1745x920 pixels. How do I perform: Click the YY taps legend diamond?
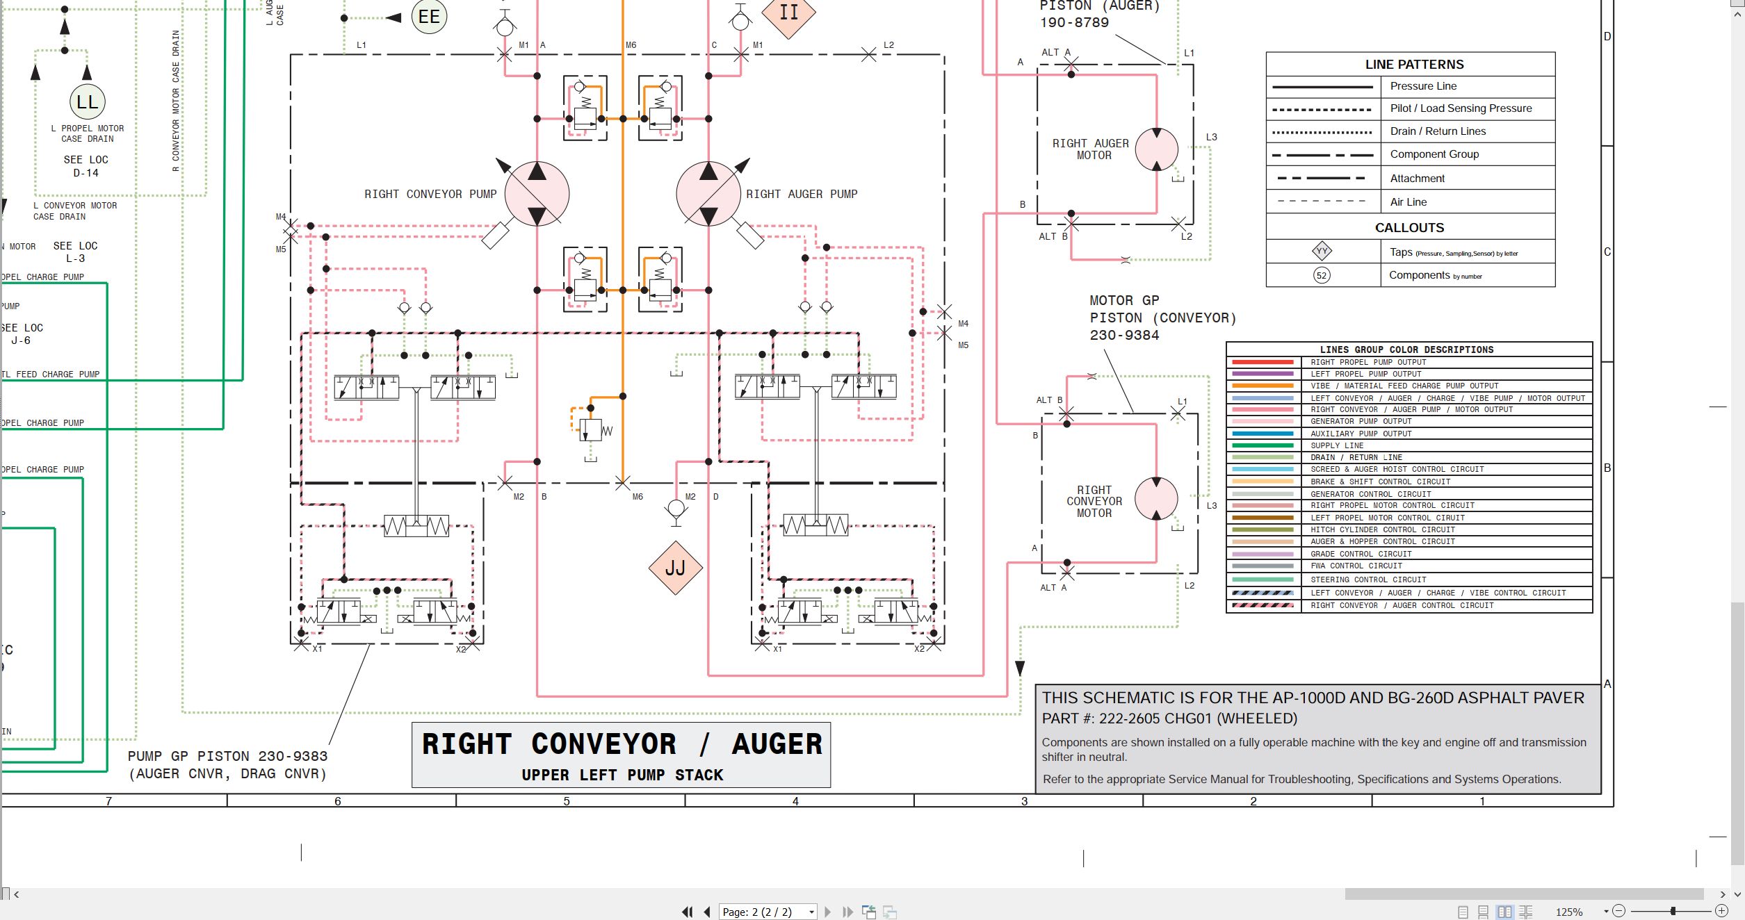click(x=1322, y=251)
